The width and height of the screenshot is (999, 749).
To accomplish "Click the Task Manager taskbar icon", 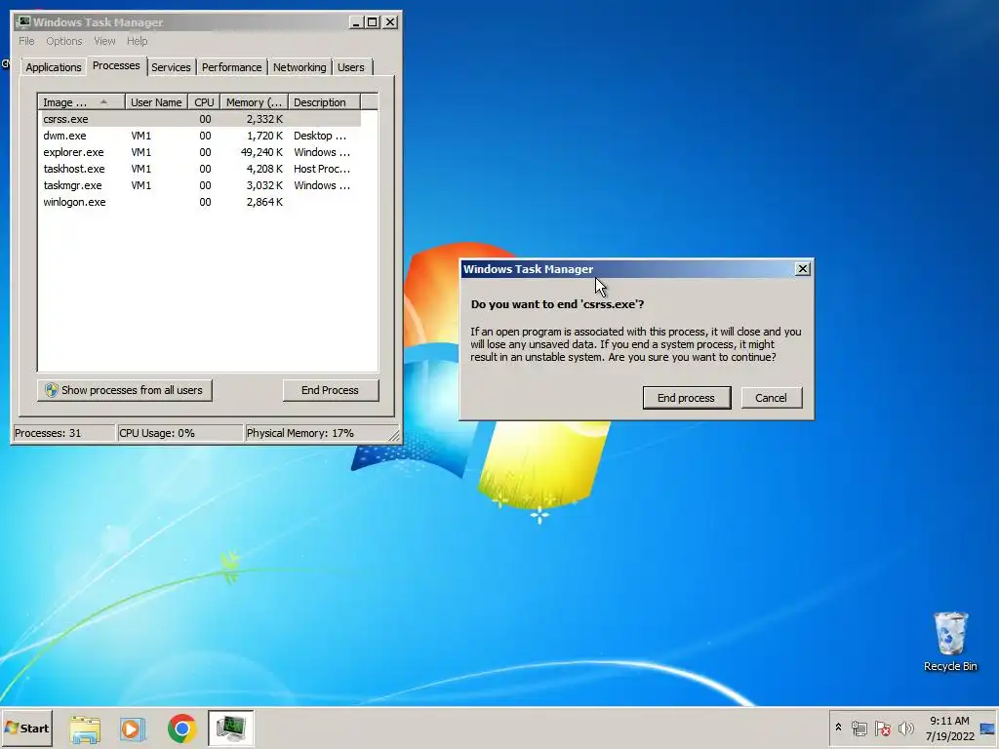I will pos(230,729).
